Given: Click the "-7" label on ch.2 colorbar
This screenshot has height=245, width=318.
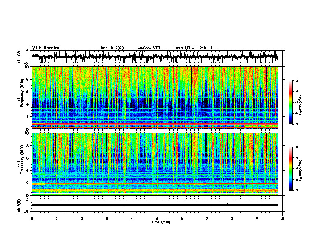Looking at the screenshot, I should click(x=296, y=191).
